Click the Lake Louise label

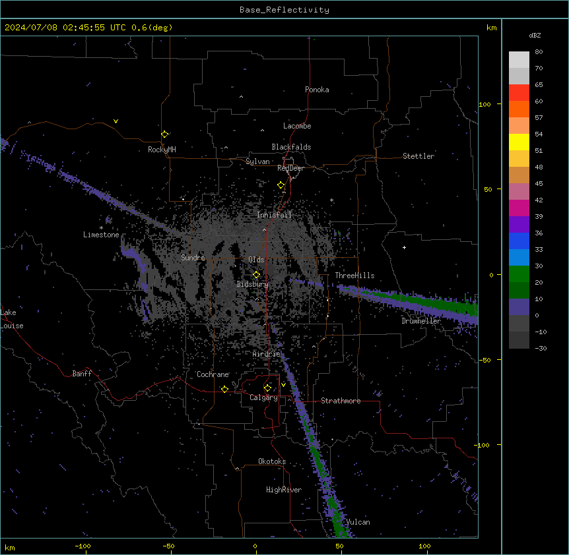pos(11,319)
